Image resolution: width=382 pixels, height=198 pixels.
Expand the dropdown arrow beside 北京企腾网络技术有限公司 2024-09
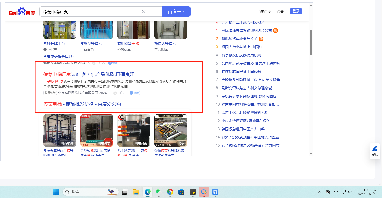(115, 93)
